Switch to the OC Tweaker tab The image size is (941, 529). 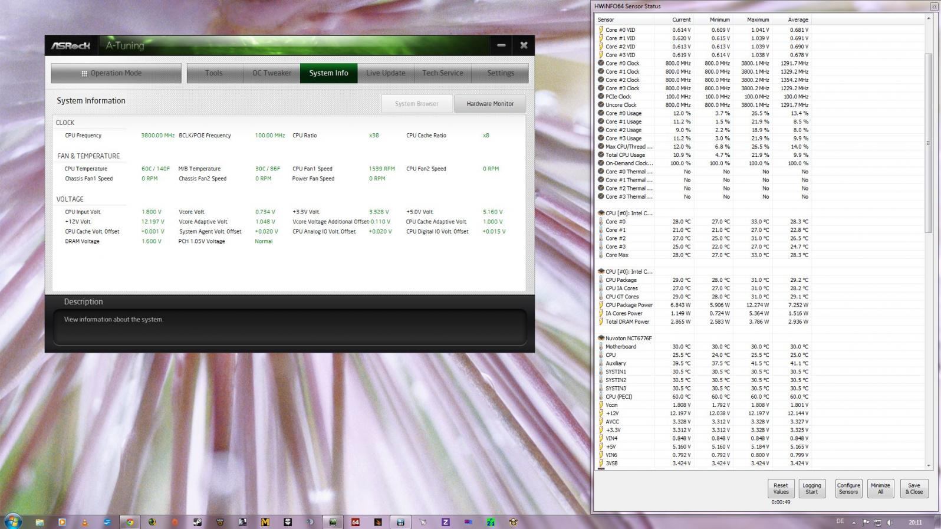pos(272,73)
